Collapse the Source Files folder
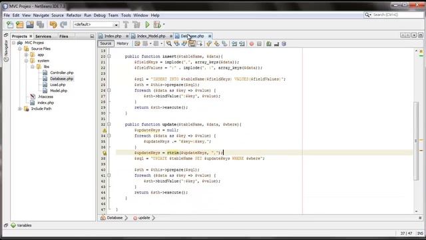Screen dimensions: 426x240 (20, 49)
